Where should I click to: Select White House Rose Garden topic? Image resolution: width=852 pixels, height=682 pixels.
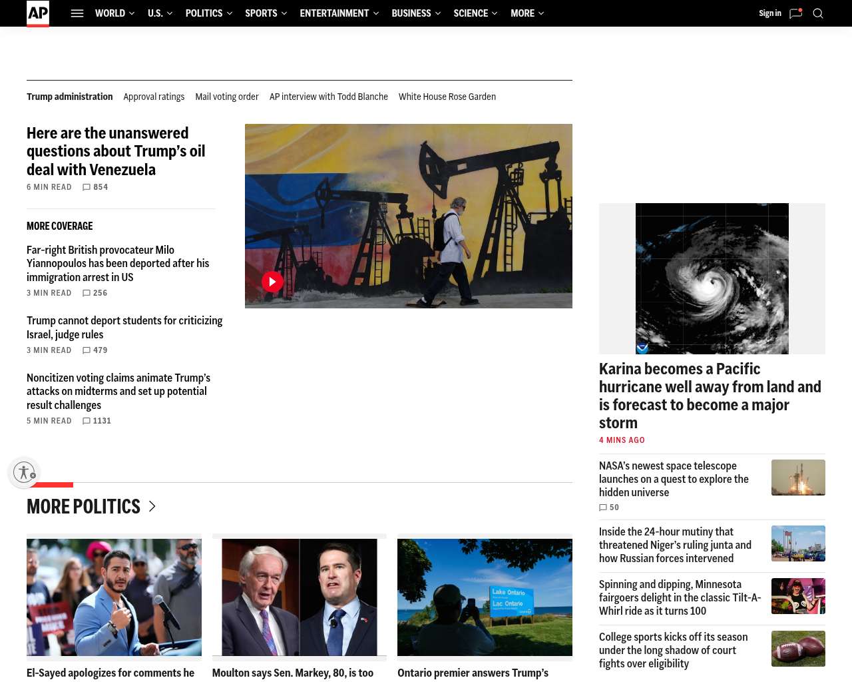(x=447, y=97)
